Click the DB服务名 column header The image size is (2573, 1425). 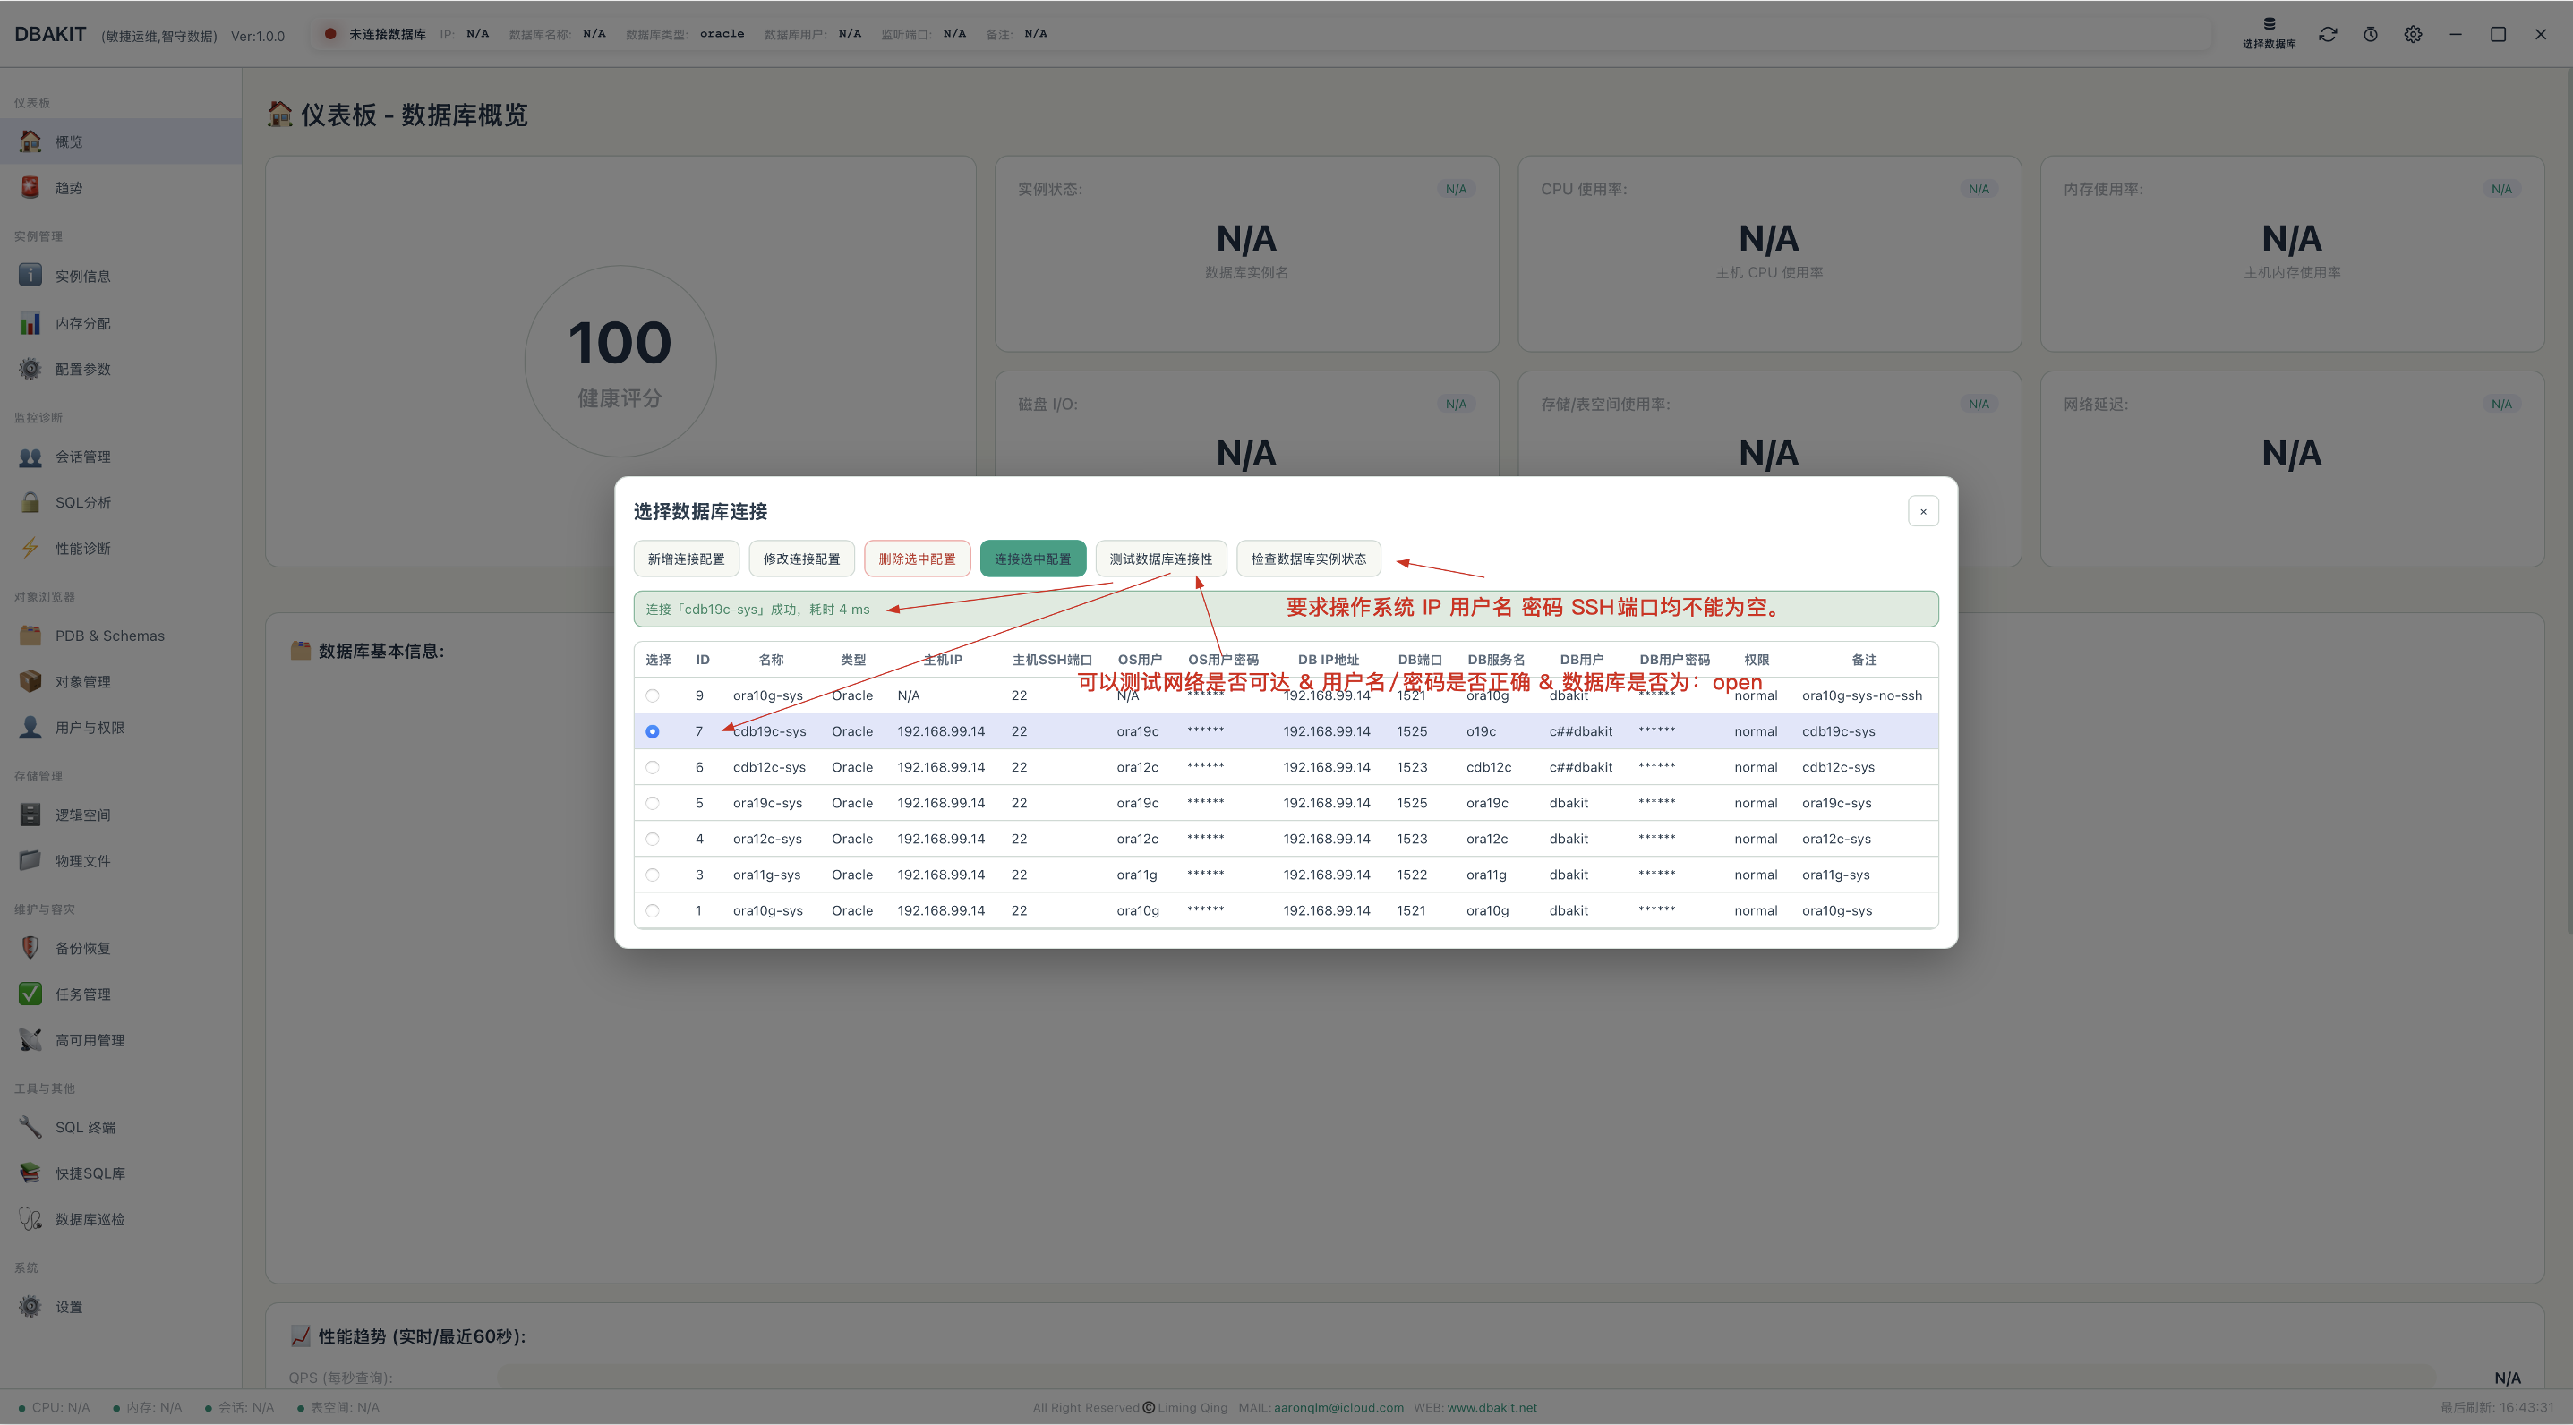[x=1495, y=659]
